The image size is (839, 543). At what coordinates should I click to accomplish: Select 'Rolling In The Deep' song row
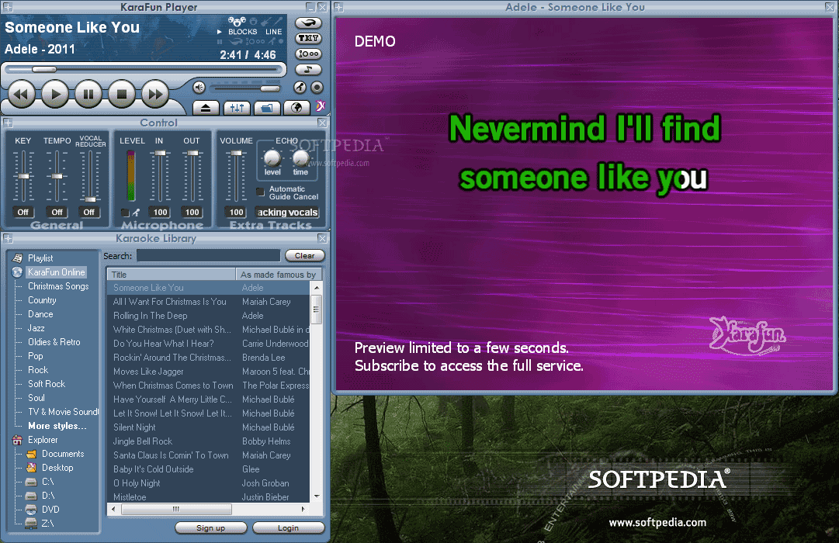coord(209,316)
